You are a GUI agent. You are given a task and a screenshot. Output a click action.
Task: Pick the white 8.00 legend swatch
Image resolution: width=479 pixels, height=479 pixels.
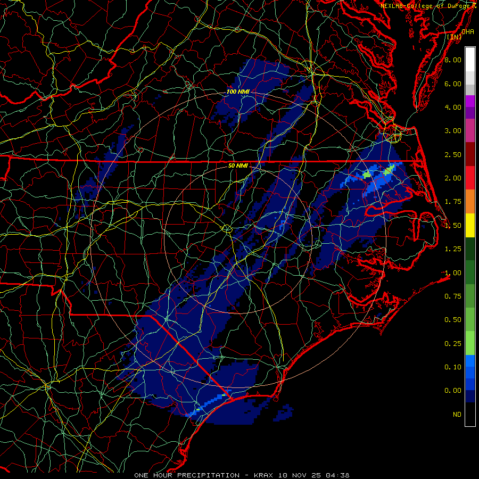point(470,60)
